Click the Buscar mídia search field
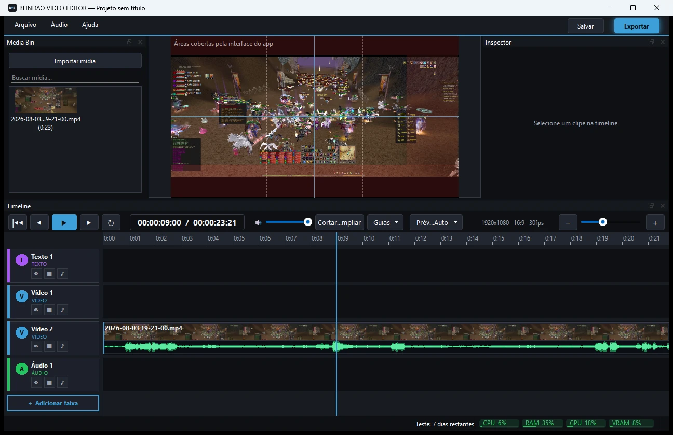 (75, 78)
